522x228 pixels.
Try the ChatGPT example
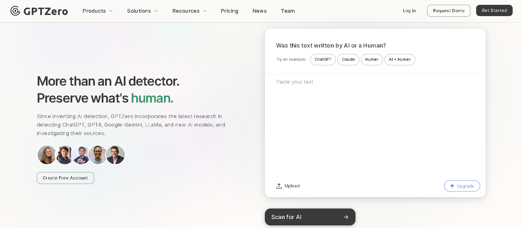click(323, 60)
